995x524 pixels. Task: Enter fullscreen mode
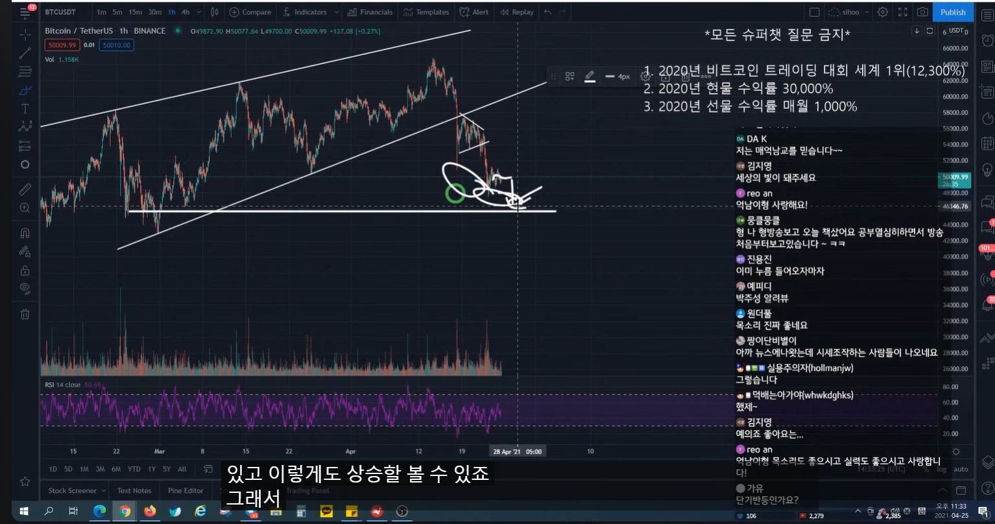[902, 12]
